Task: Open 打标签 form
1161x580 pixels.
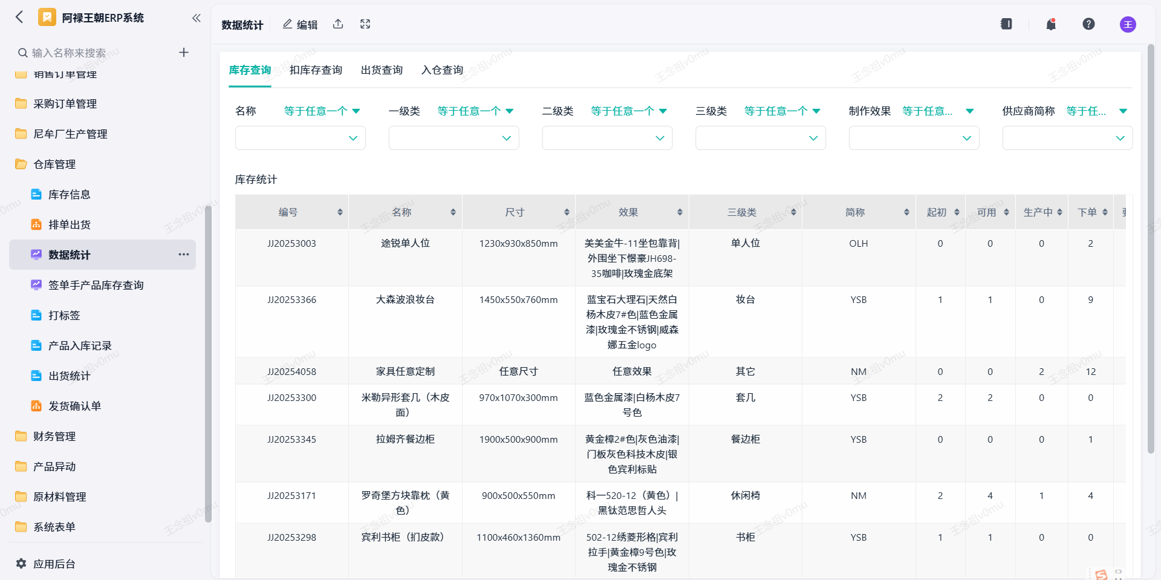Action: pyautogui.click(x=103, y=315)
